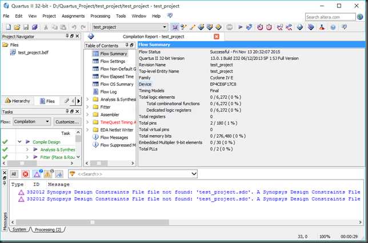The width and height of the screenshot is (368, 243).
Task: Collapse the Compile Design task
Action: (19, 142)
